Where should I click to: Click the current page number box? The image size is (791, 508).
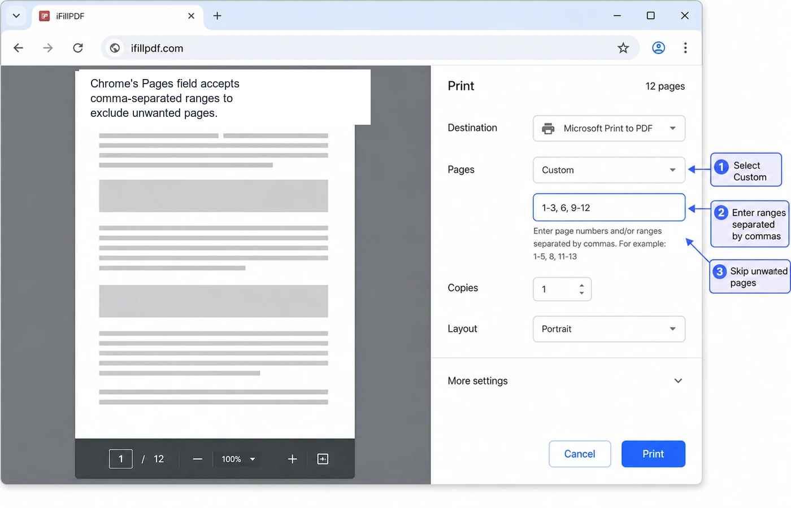[x=121, y=459]
